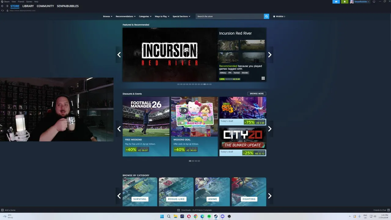Click the Add a Game plus icon
The image size is (391, 220).
pos(2,210)
